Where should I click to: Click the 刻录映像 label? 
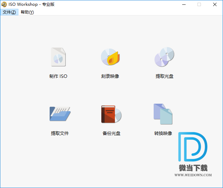click(x=110, y=76)
